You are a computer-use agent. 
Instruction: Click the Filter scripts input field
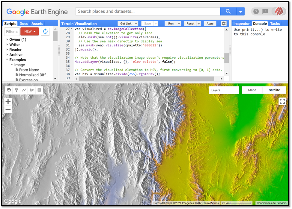12,32
